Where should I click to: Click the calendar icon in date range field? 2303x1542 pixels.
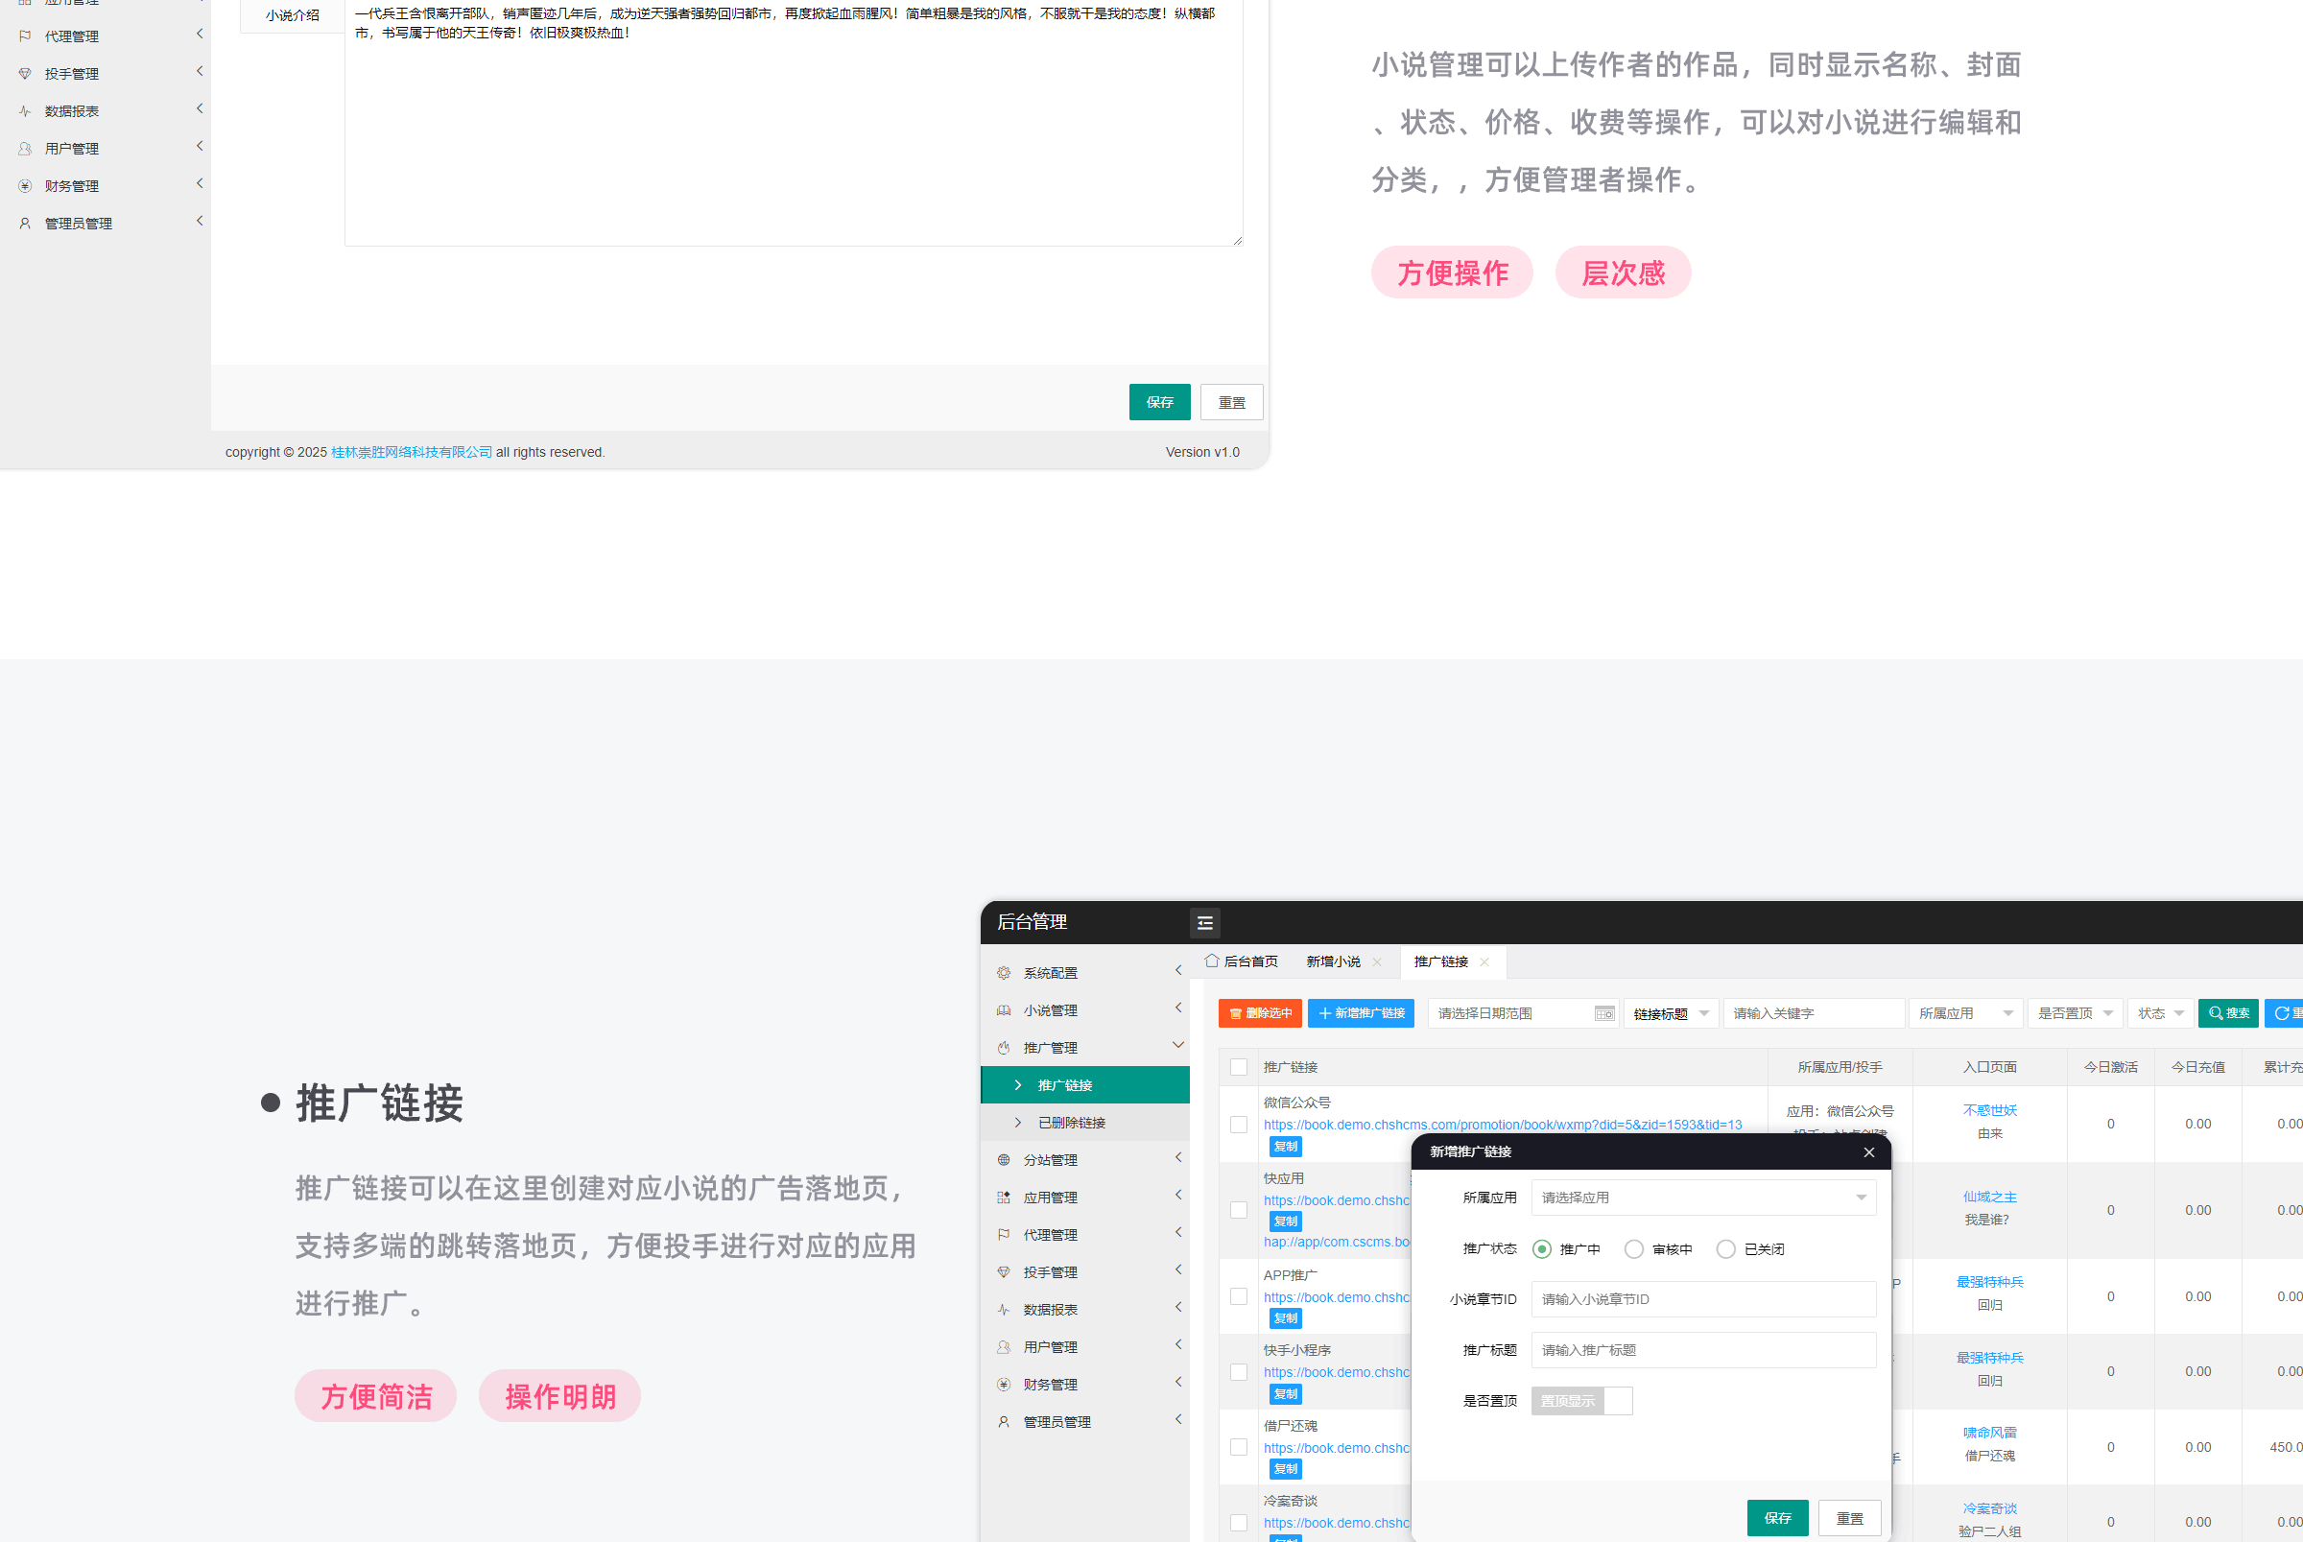1603,1014
